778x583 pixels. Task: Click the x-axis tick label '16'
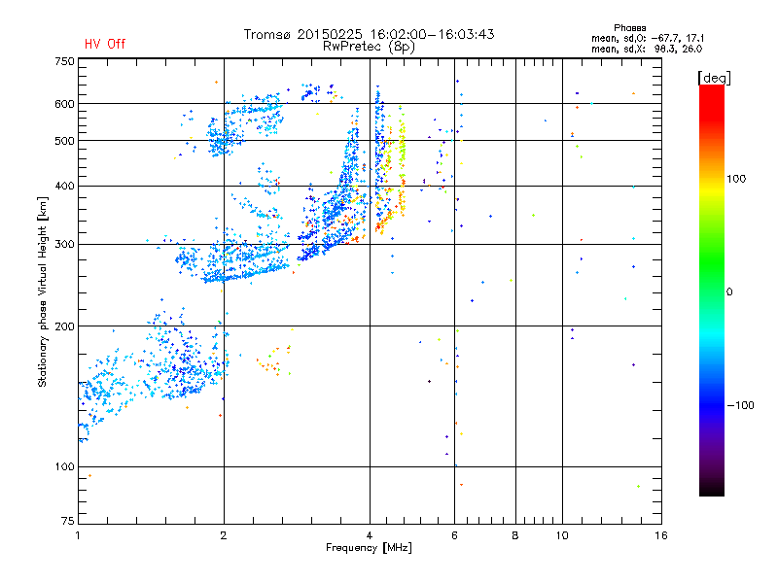661,535
